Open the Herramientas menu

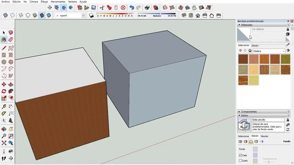pyautogui.click(x=58, y=1)
